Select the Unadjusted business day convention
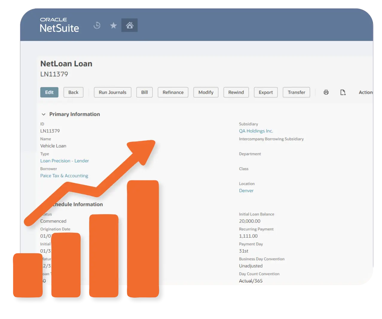 251,266
